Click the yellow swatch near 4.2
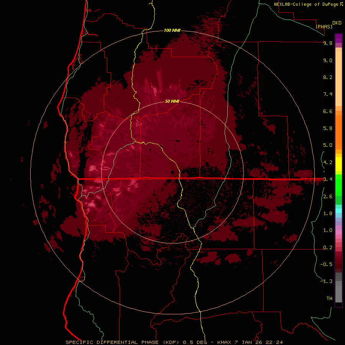The image size is (345, 345). pyautogui.click(x=338, y=164)
